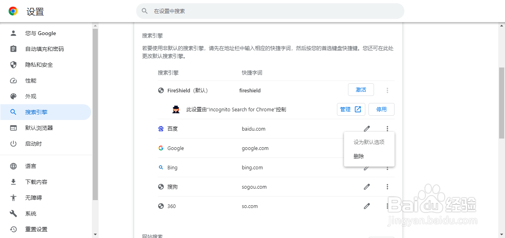Click the 系统 wrench icon
Viewport: 505px width, 238px height.
(x=13, y=214)
